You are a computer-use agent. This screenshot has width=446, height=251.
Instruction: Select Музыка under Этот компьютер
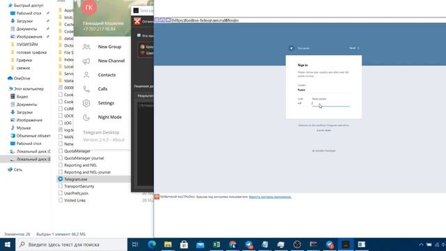click(23, 128)
